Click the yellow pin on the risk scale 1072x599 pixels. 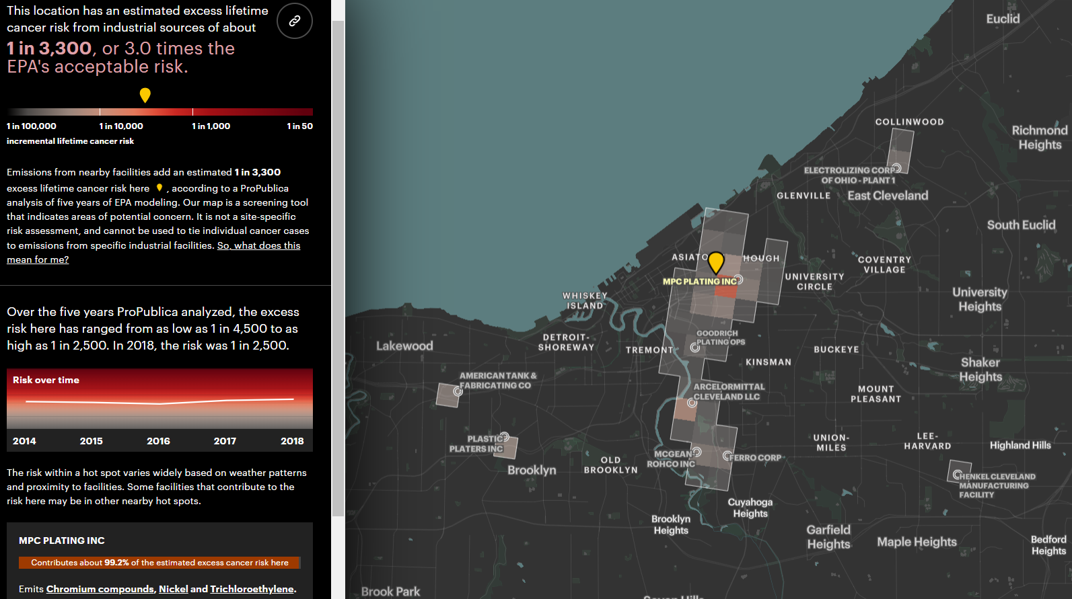[145, 95]
